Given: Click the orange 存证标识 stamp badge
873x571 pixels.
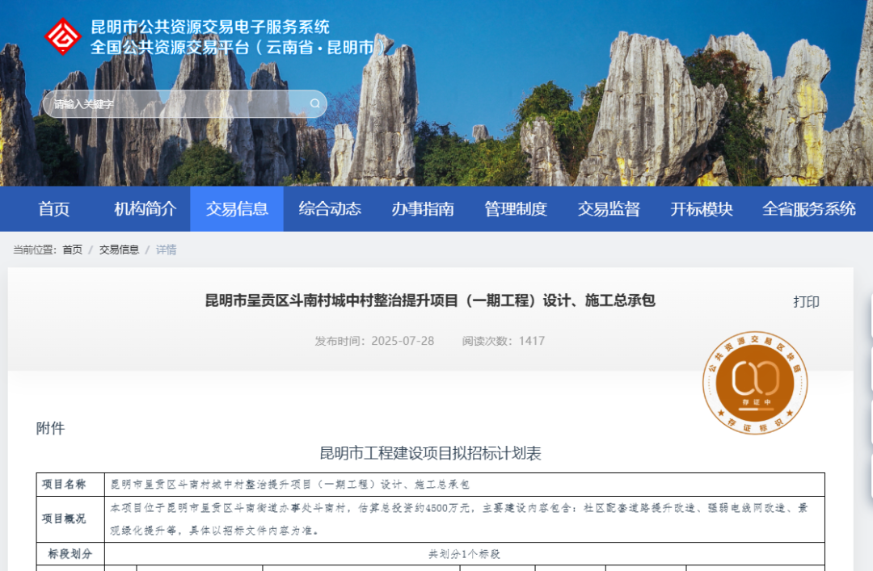Looking at the screenshot, I should (x=754, y=383).
